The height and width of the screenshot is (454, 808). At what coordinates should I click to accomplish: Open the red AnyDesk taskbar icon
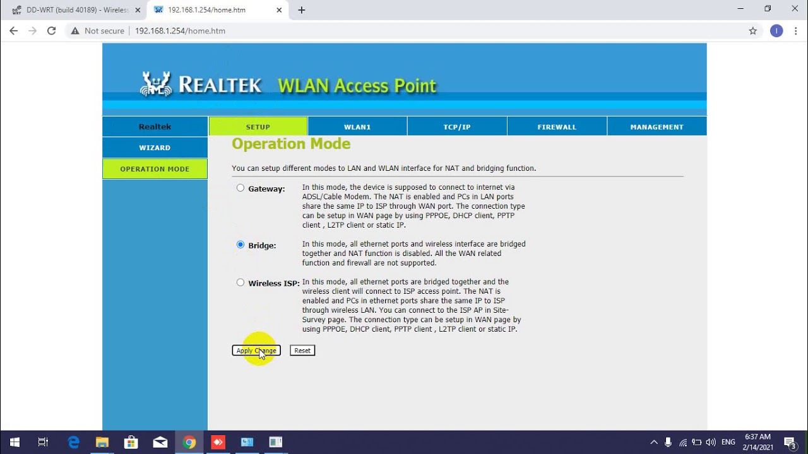point(218,442)
